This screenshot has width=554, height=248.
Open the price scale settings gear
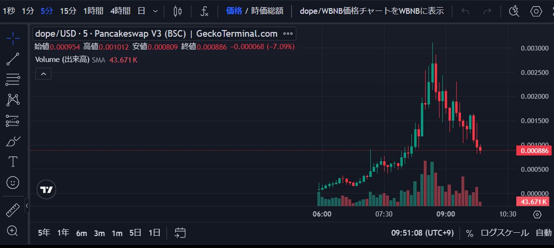tap(537, 215)
